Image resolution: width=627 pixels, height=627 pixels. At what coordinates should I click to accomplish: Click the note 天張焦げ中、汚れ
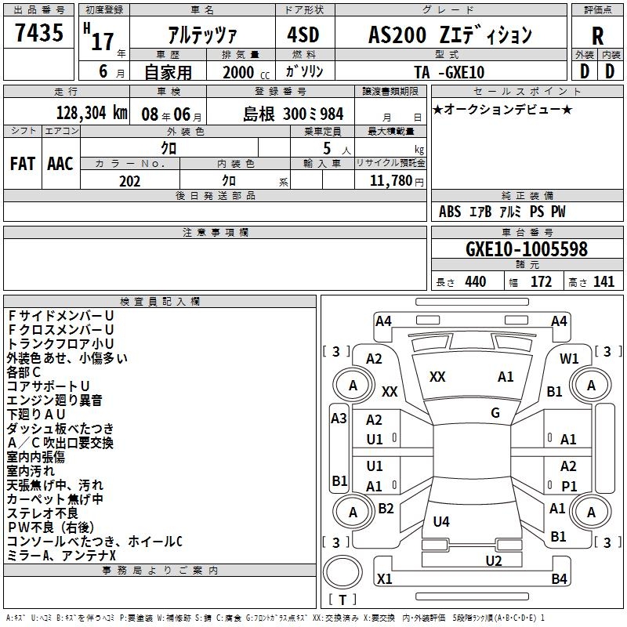pos(55,485)
